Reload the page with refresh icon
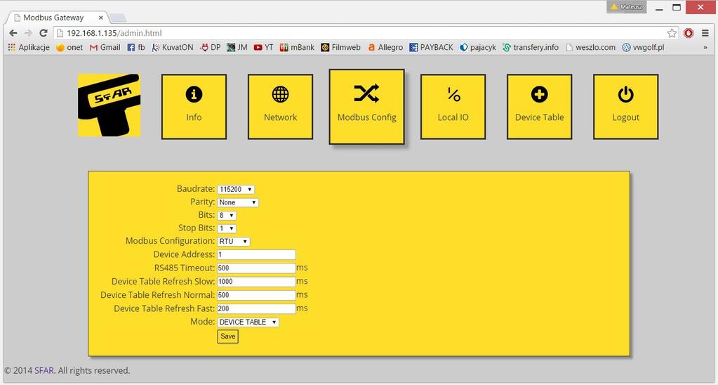Viewport: 718px width, 385px height. pos(44,33)
